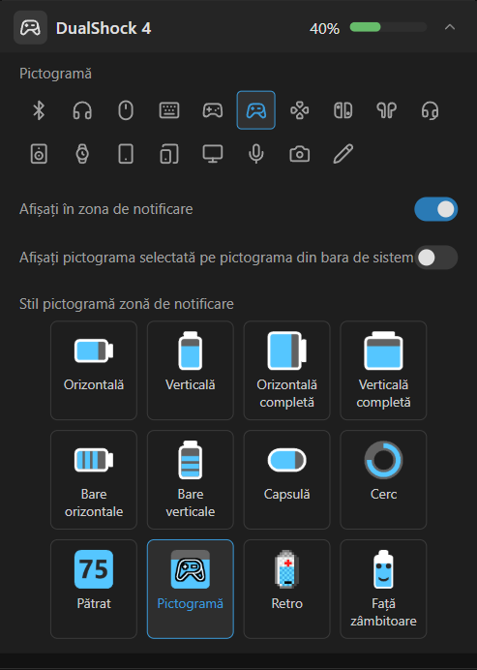Select the pen icon
The image size is (477, 670).
pos(343,154)
